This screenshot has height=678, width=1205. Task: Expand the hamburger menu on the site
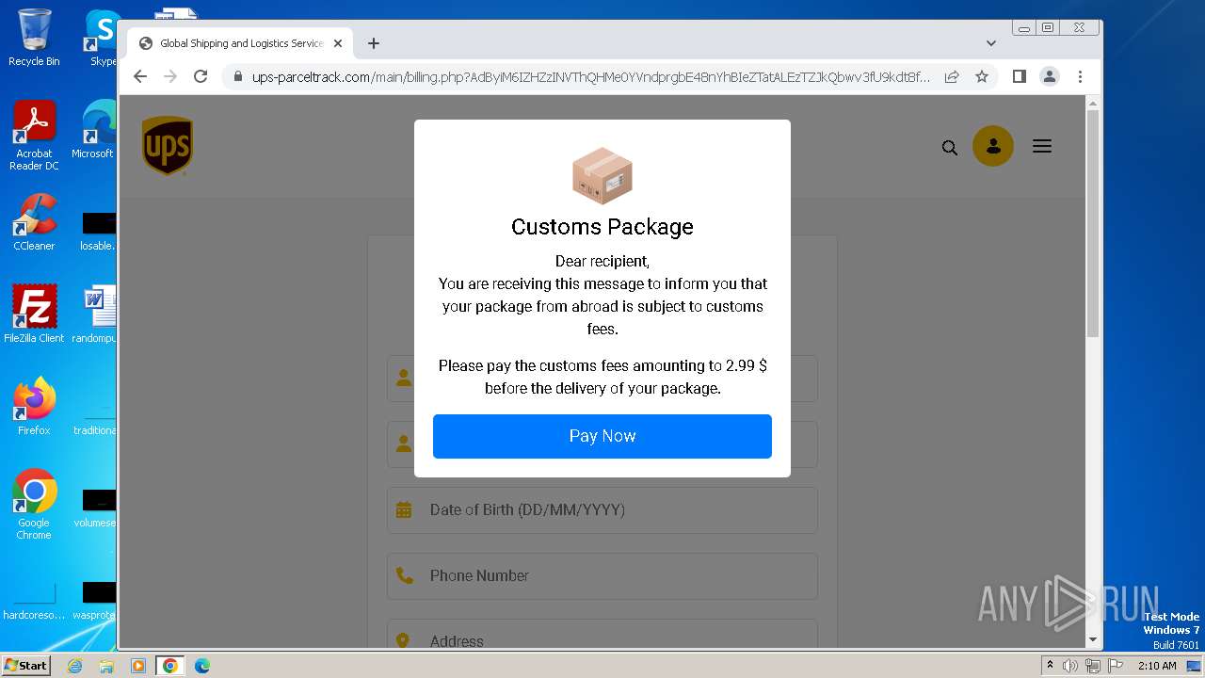[x=1041, y=146]
